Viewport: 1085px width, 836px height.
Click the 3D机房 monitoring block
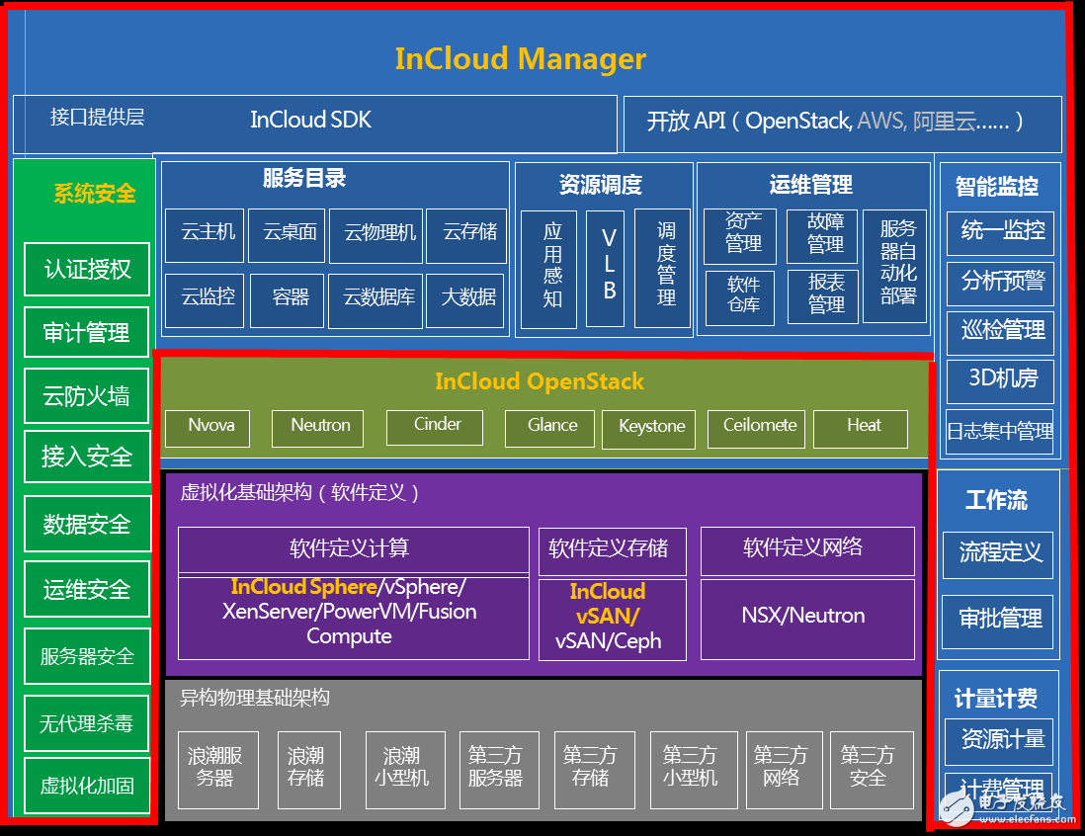[1000, 380]
